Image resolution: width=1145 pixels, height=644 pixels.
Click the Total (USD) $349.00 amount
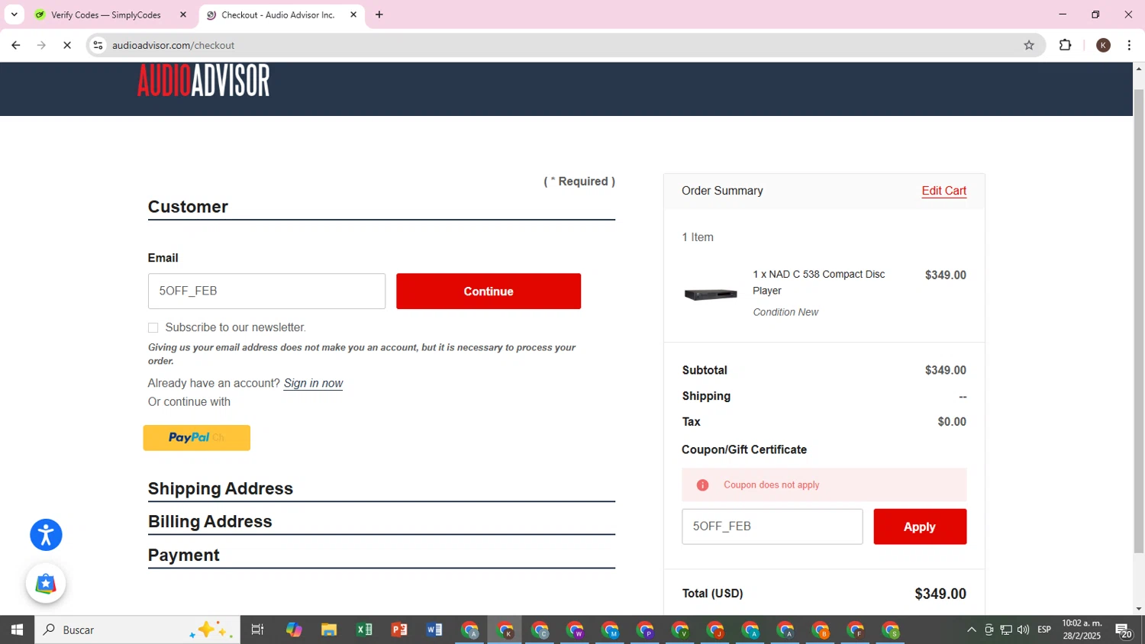coord(940,594)
